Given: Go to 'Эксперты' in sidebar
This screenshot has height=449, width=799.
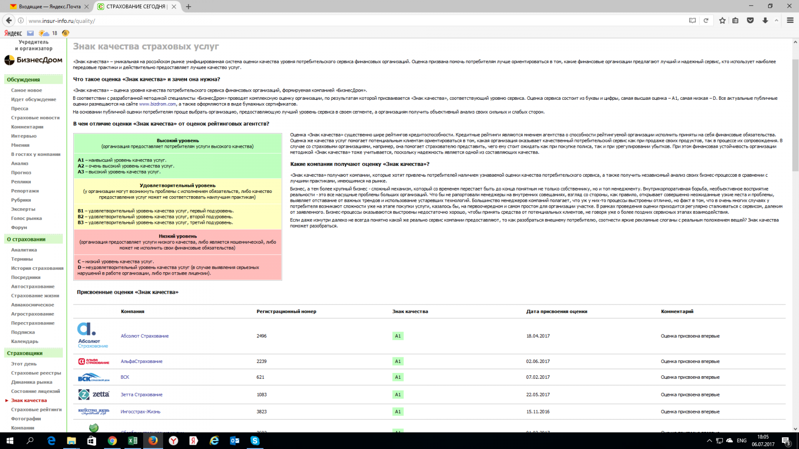Looking at the screenshot, I should [x=23, y=209].
